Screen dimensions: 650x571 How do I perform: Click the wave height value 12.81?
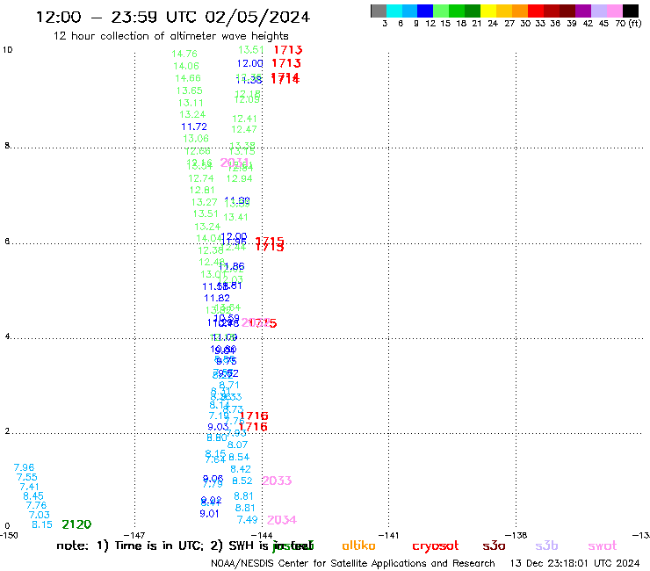(x=202, y=191)
